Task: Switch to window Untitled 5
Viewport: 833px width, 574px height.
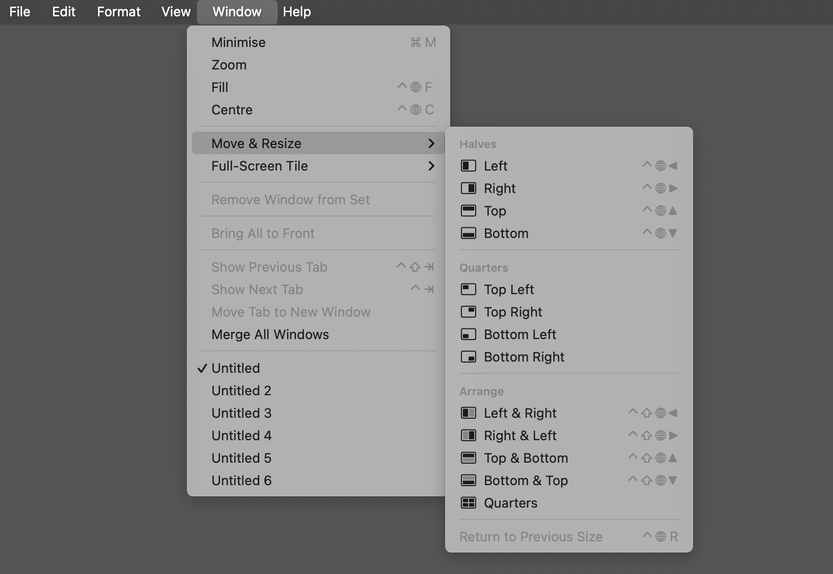Action: click(x=318, y=458)
